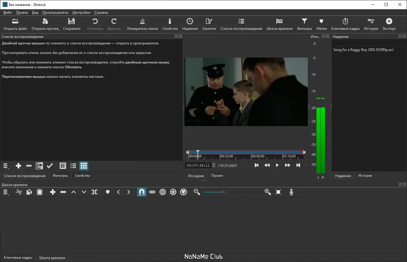Viewport: 407px width, 262px height.
Task: Click the scissors cut icon in timeline toolbar
Action: click(19, 192)
